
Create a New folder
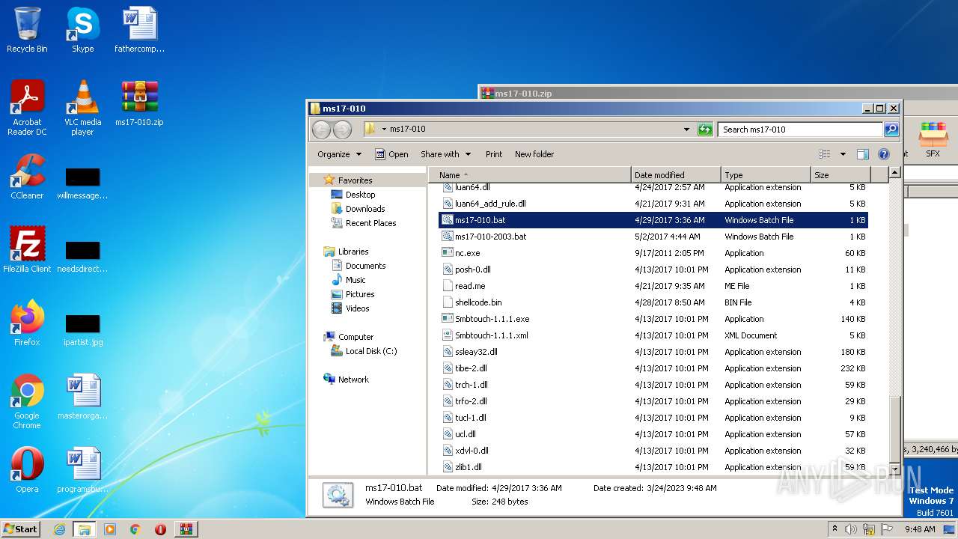click(x=534, y=154)
